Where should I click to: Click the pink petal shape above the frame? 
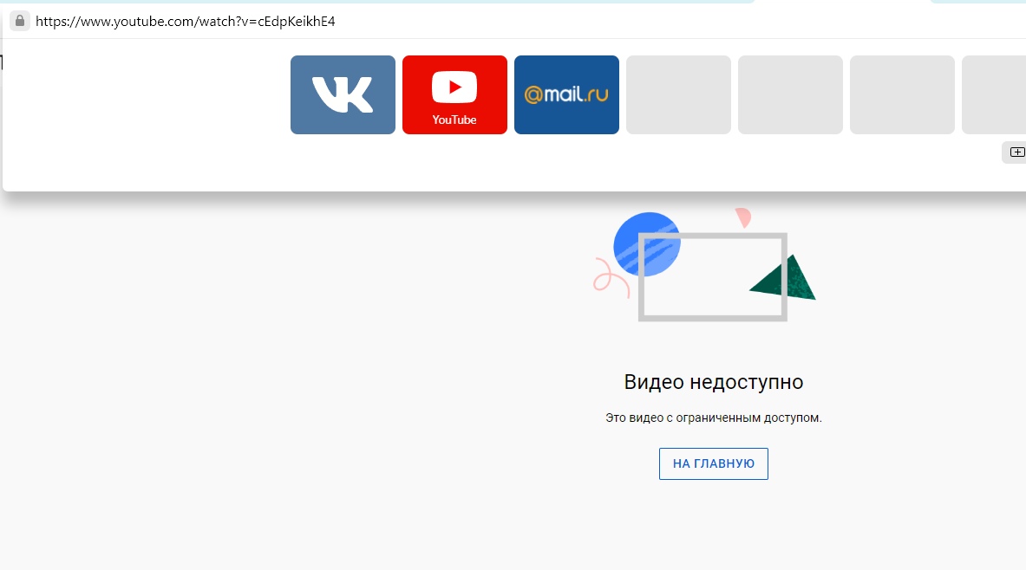pyautogui.click(x=743, y=217)
